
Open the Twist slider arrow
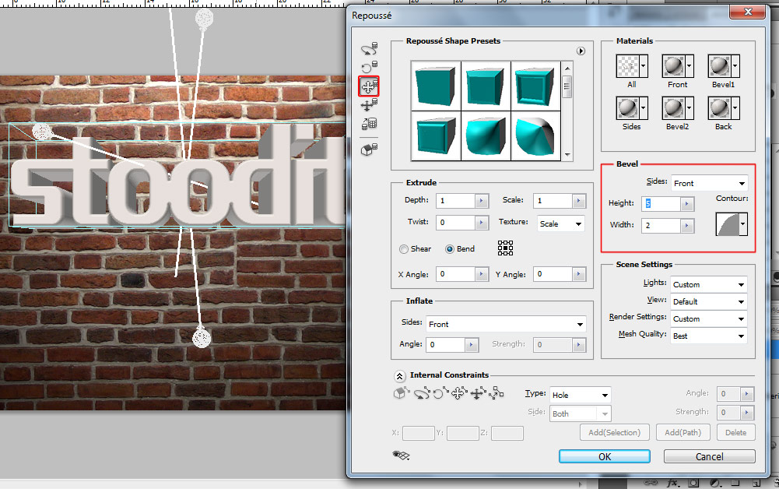[x=482, y=222]
